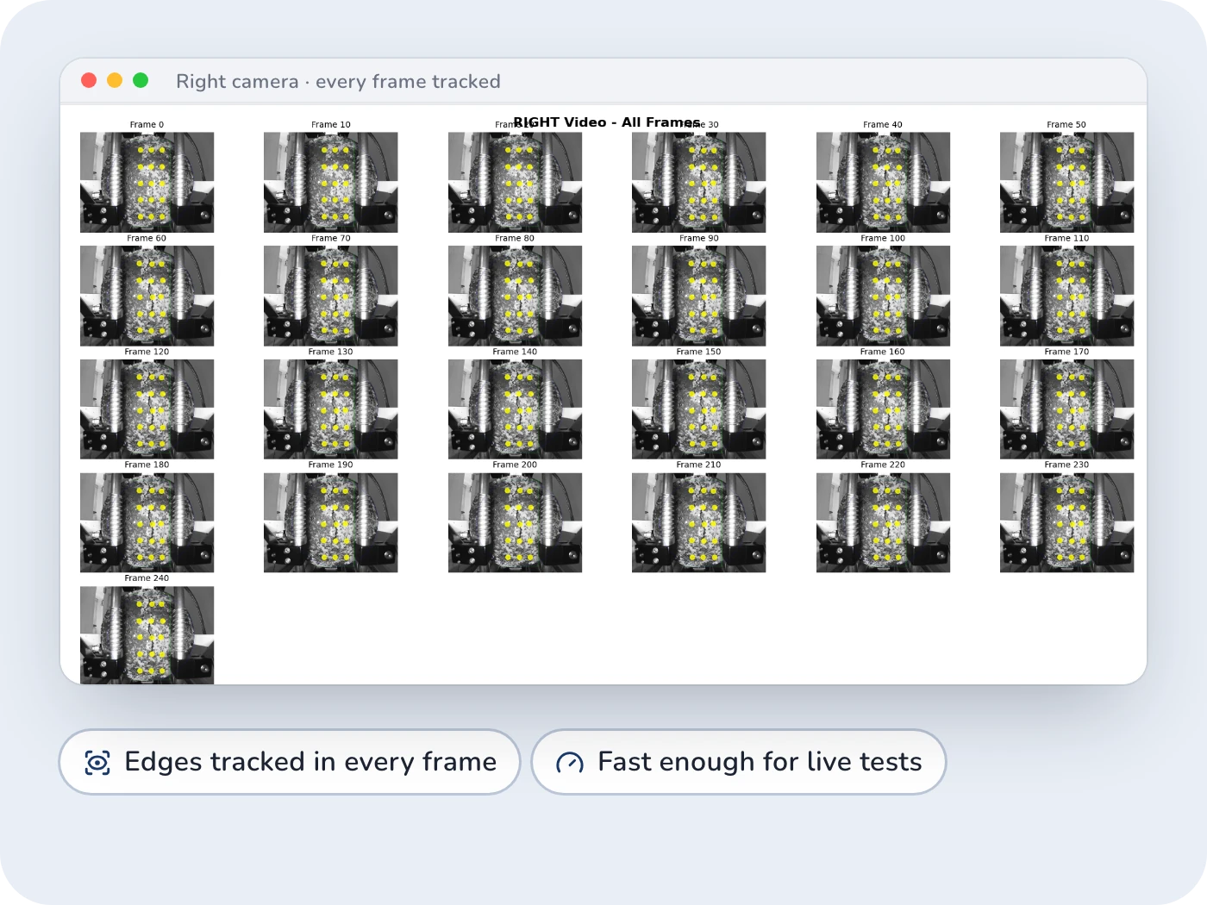Click the eye-tracking icon in the Edges pill
This screenshot has height=905, width=1207.
pos(97,763)
